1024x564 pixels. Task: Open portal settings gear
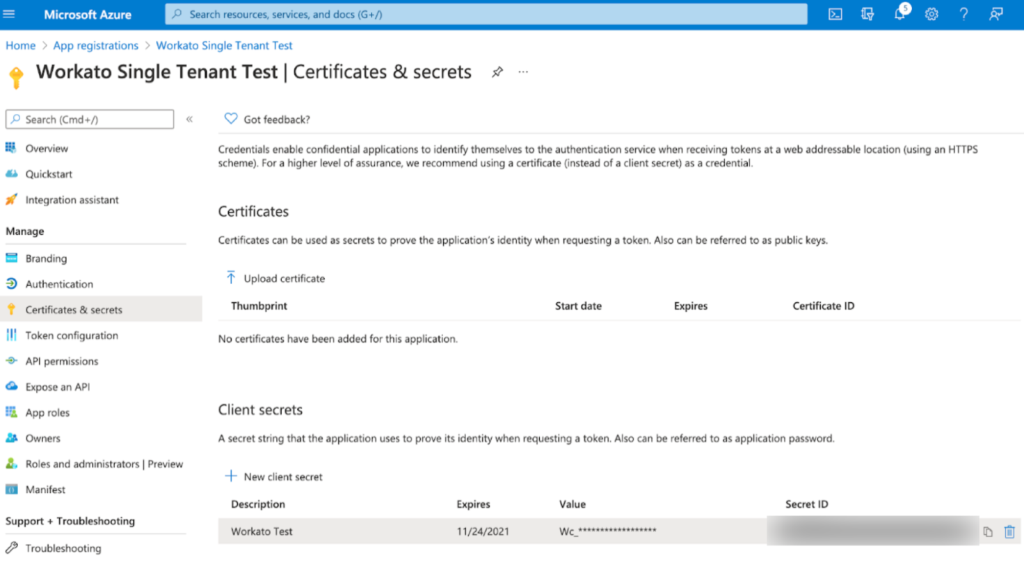tap(931, 14)
